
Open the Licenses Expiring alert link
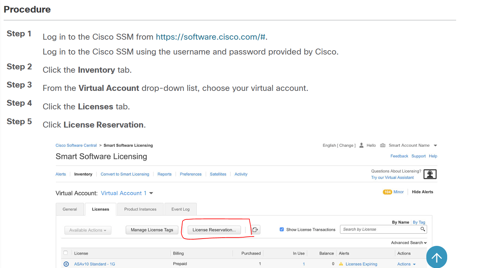coord(361,264)
